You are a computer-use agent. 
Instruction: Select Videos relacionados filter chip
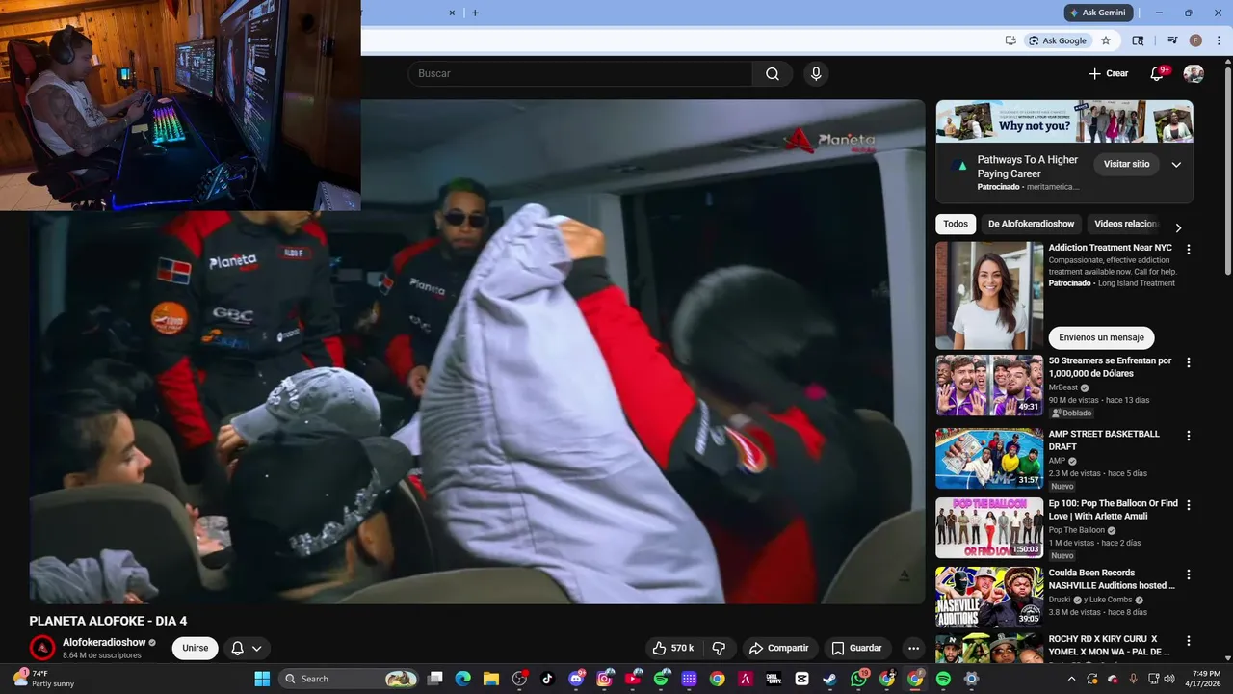1125,224
